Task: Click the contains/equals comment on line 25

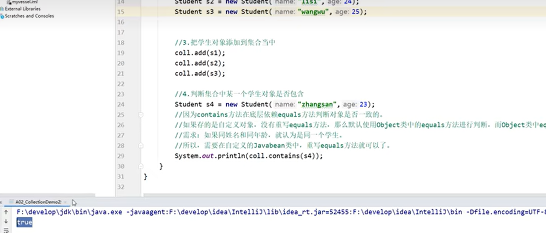Action: click(x=279, y=115)
